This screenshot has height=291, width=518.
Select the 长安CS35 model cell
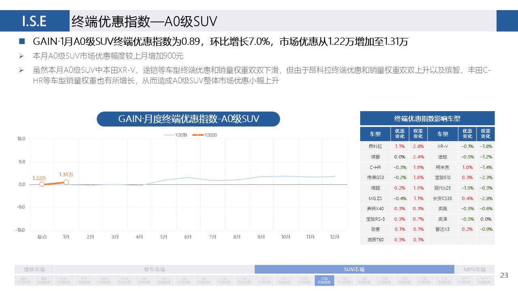[443, 198]
